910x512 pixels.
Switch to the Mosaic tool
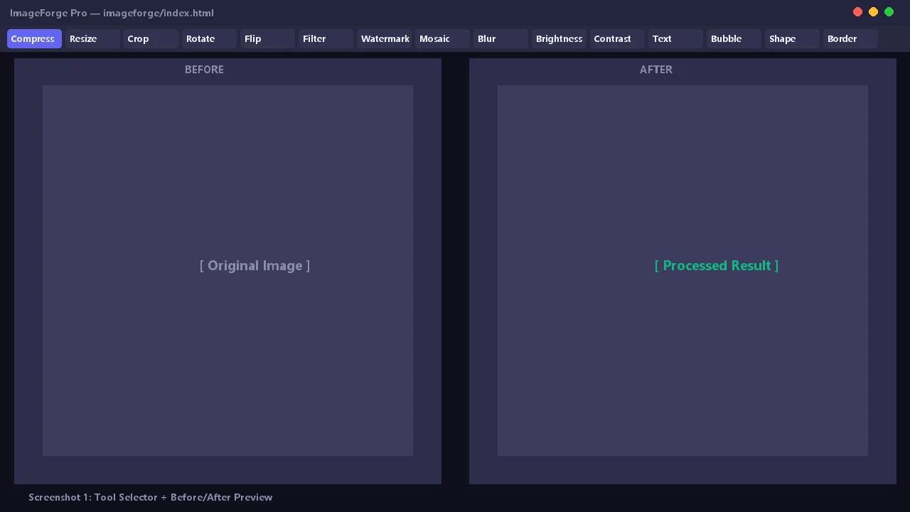pos(442,38)
